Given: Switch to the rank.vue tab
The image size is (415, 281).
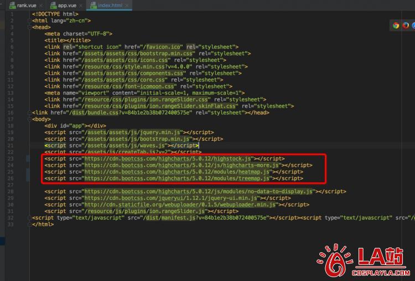Looking at the screenshot, I should (26, 6).
